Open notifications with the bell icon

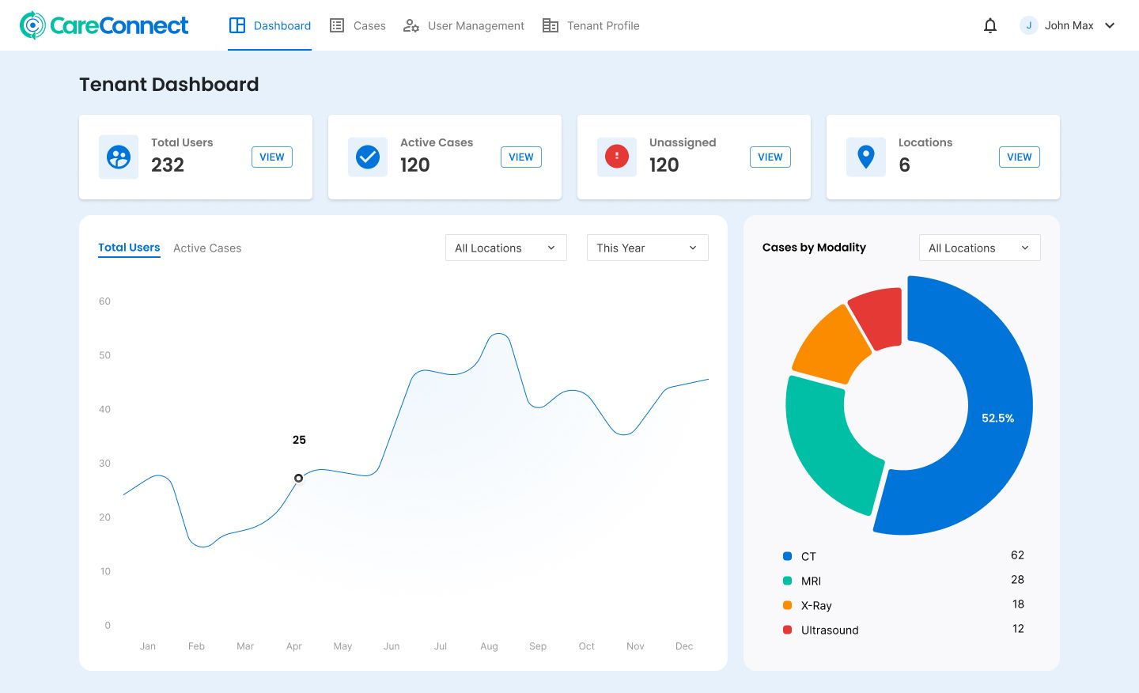tap(990, 25)
